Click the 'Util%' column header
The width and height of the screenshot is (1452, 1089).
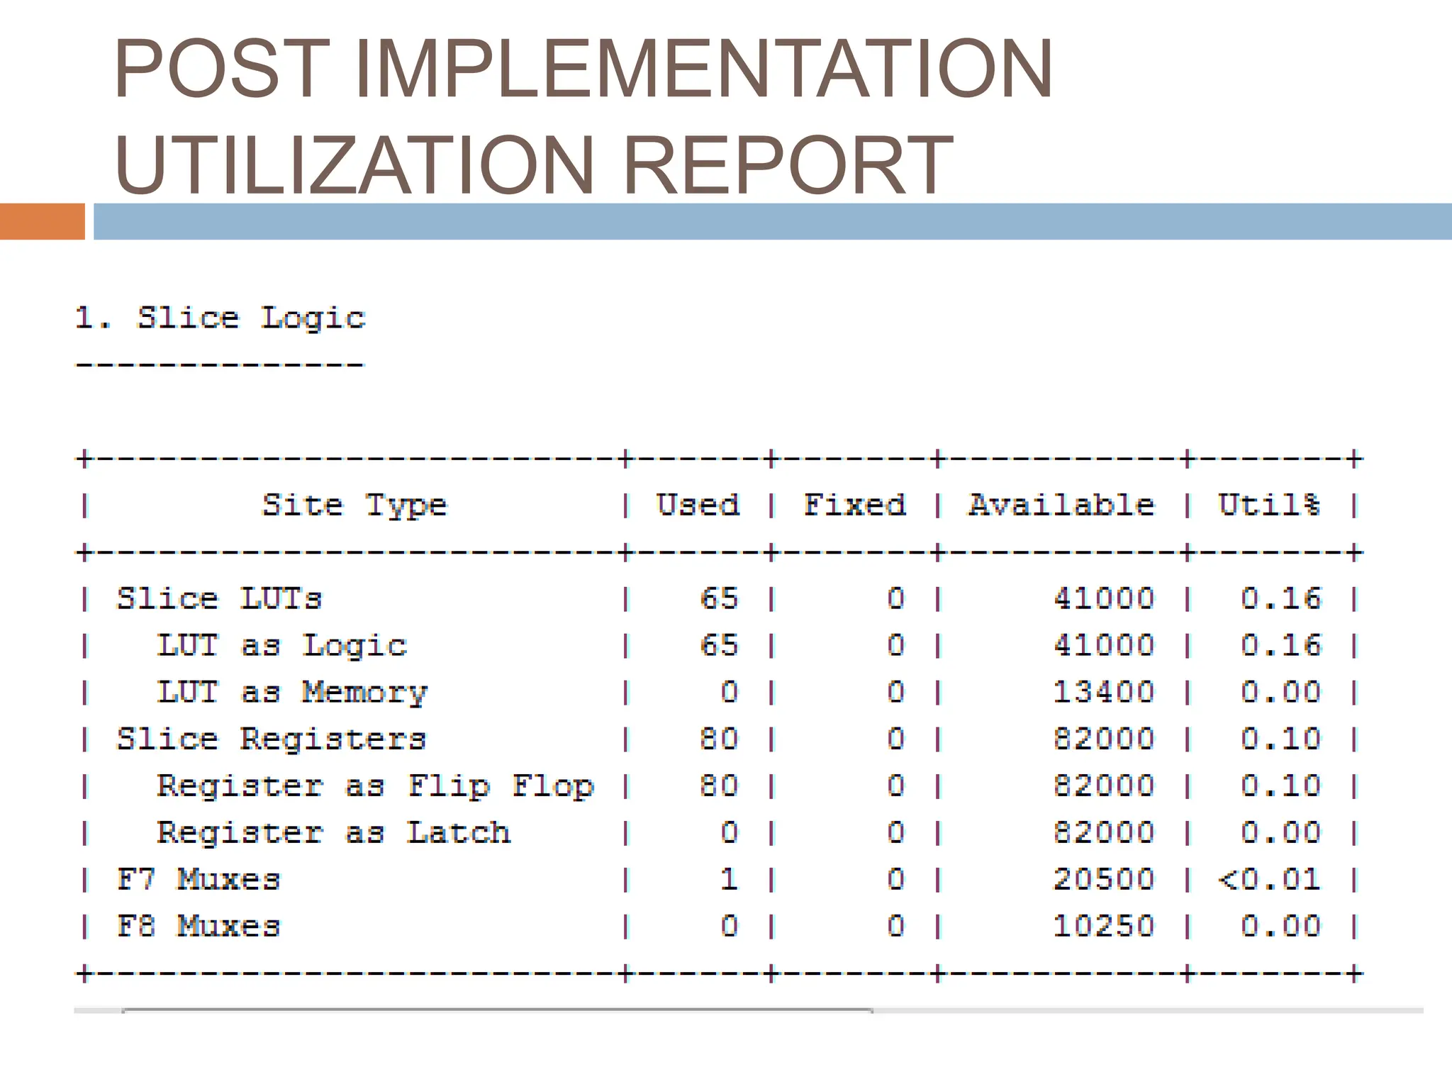tap(1269, 505)
